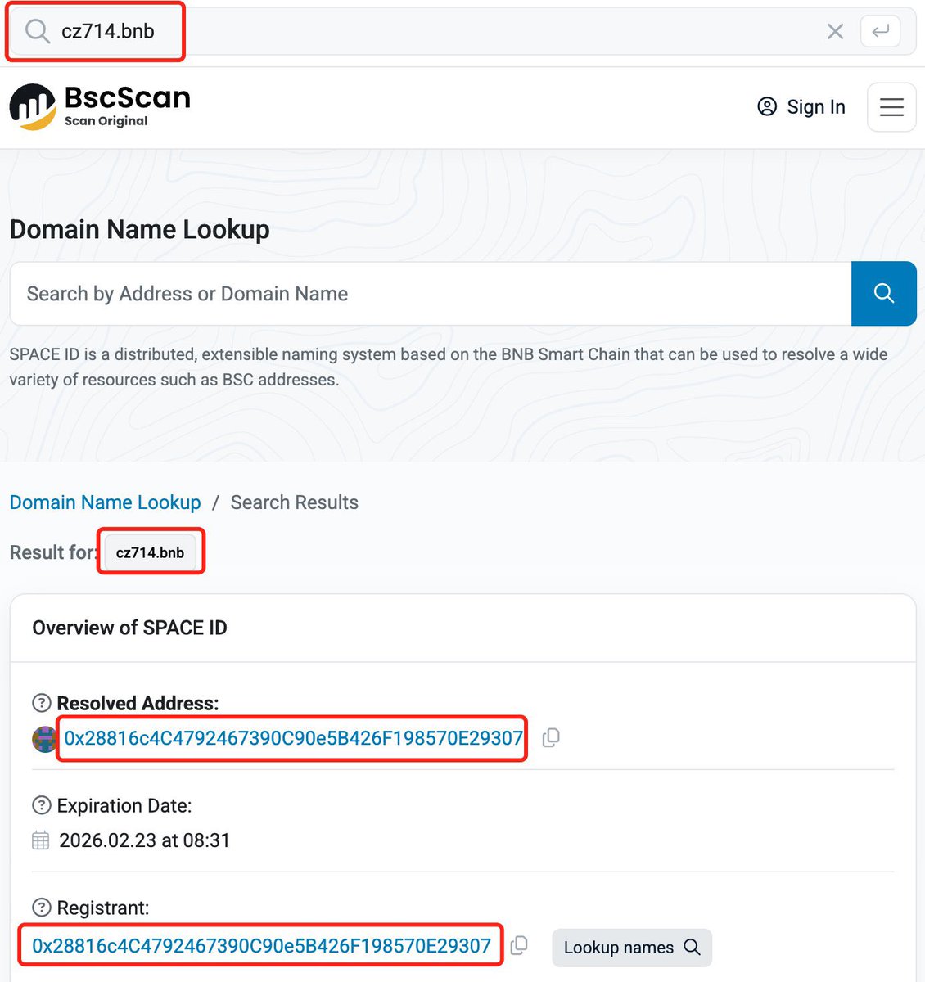Clear the top search field with the X icon
The height and width of the screenshot is (982, 925).
click(x=835, y=32)
